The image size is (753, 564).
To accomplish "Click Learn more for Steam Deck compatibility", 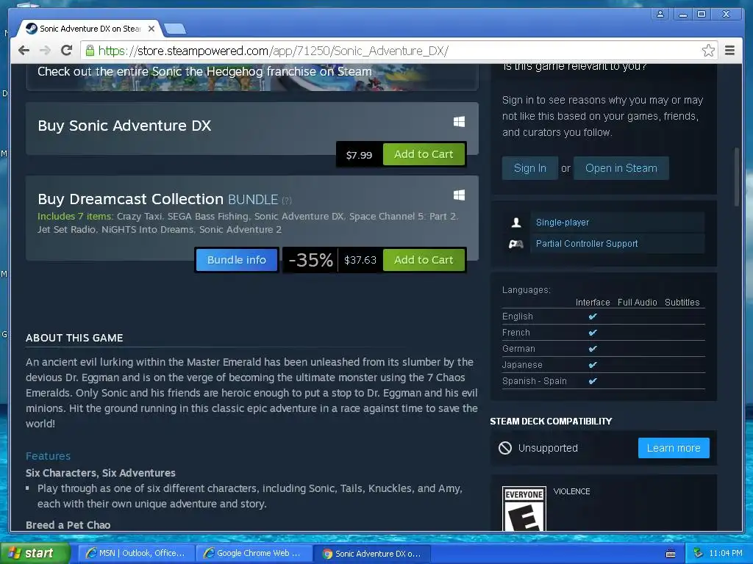I will coord(674,448).
